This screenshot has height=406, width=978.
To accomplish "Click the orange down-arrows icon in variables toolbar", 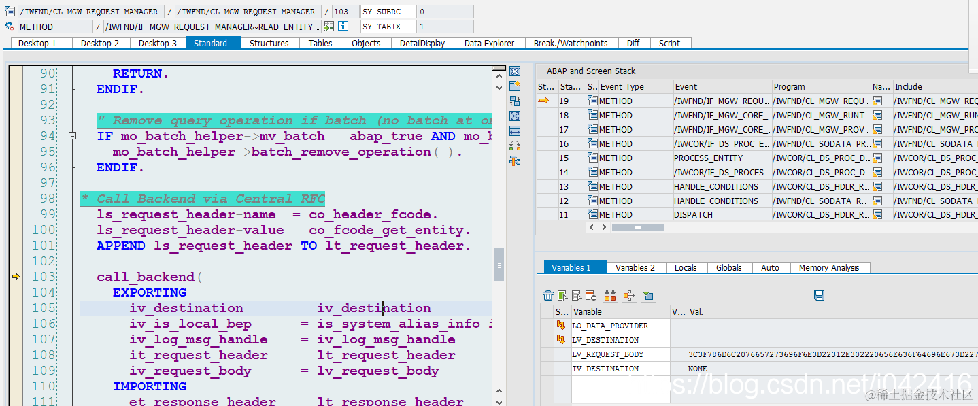I will click(x=609, y=295).
